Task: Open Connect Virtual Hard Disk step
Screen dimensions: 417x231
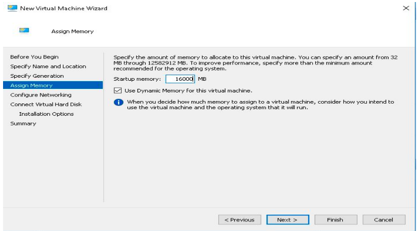Action: (46, 105)
